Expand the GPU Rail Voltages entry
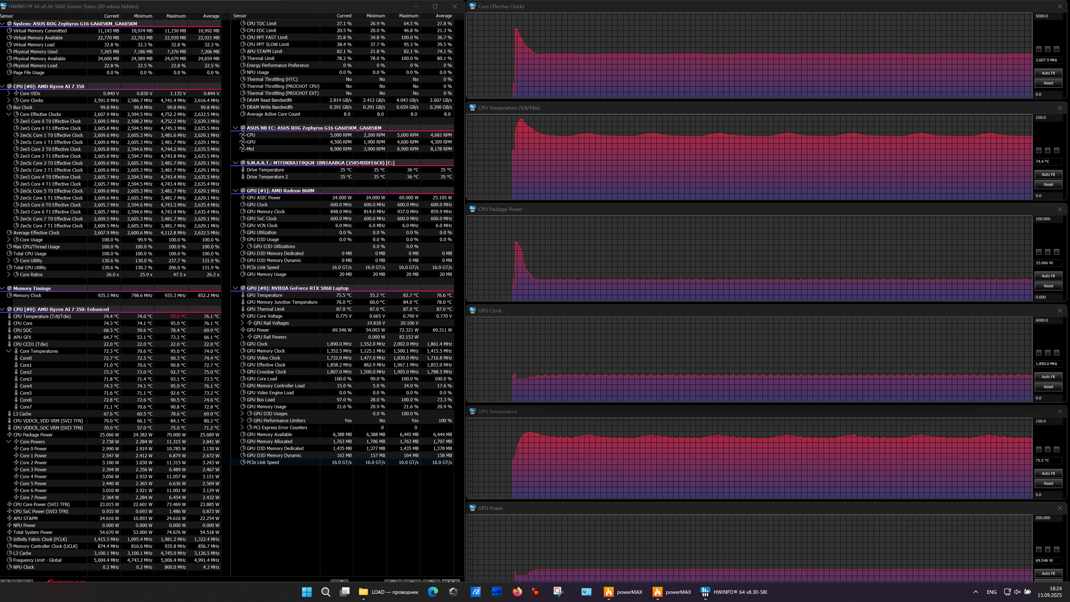 pyautogui.click(x=242, y=323)
